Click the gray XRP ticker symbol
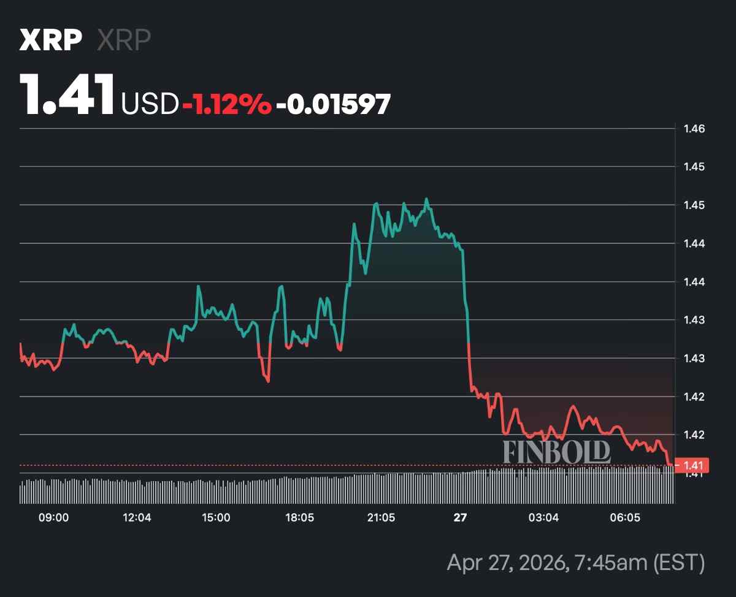This screenshot has height=597, width=736. click(x=124, y=40)
